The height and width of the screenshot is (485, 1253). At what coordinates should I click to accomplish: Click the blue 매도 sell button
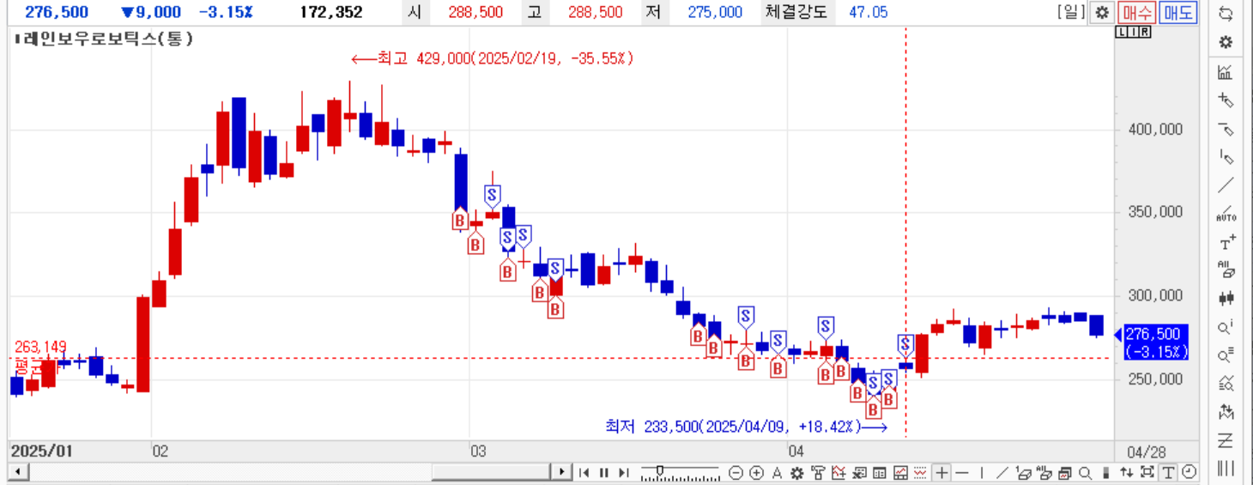1177,12
